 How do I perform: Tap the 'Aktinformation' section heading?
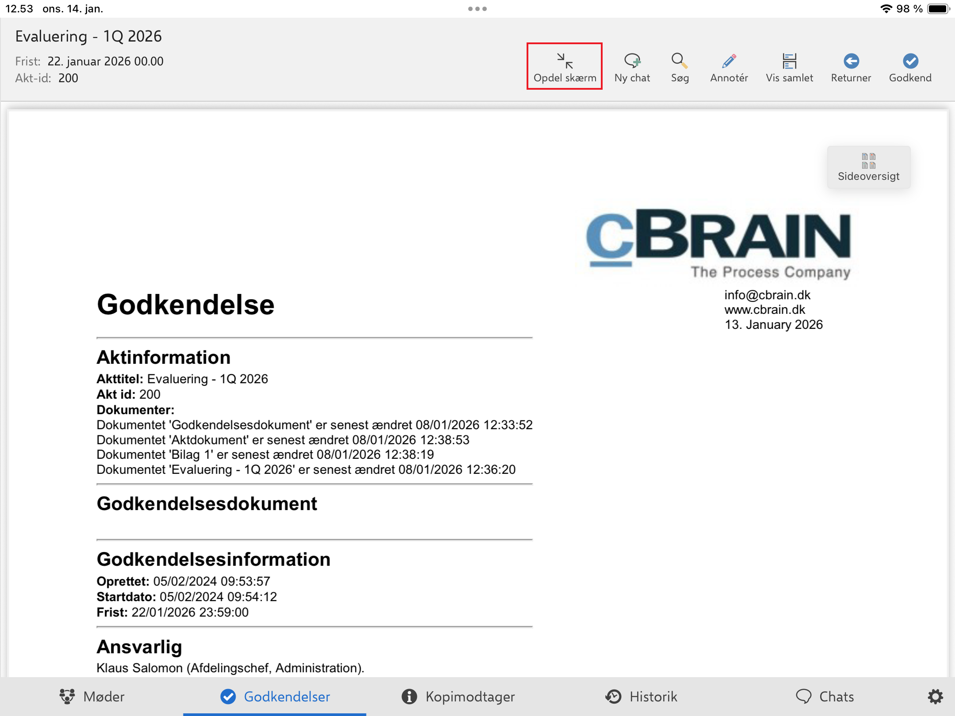coord(164,357)
